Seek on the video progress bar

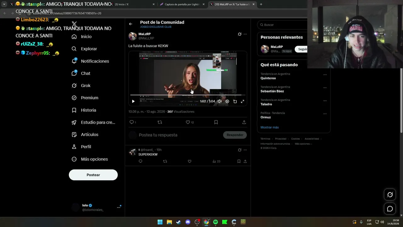pos(188,95)
